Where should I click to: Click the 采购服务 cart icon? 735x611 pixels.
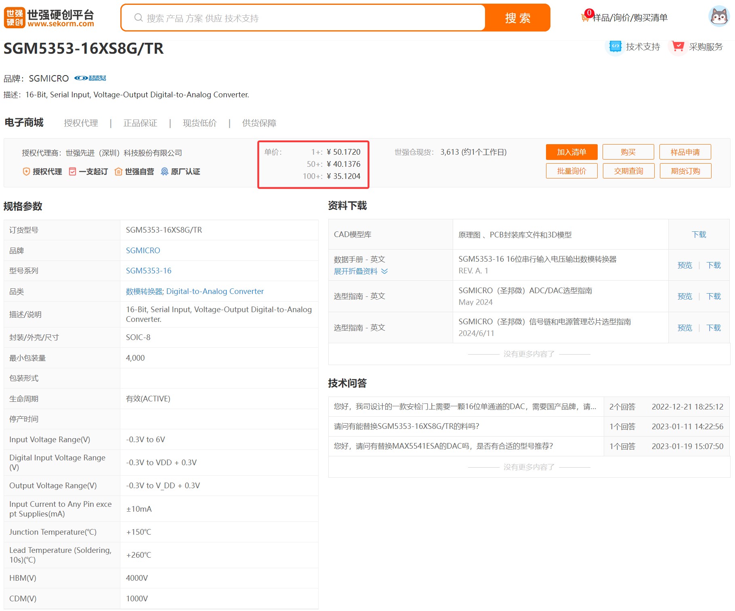(678, 46)
